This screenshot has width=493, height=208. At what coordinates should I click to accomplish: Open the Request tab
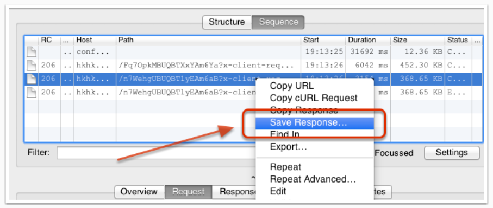188,192
